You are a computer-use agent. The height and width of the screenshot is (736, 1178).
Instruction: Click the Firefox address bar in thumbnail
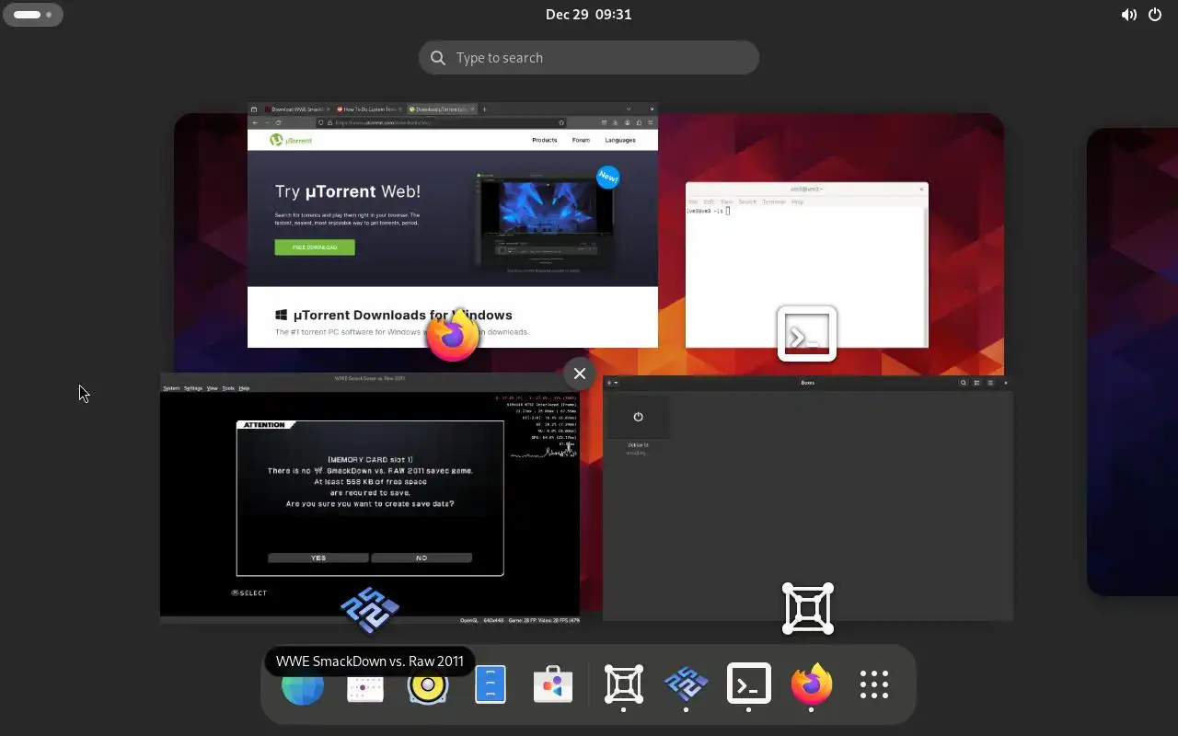[x=442, y=122]
